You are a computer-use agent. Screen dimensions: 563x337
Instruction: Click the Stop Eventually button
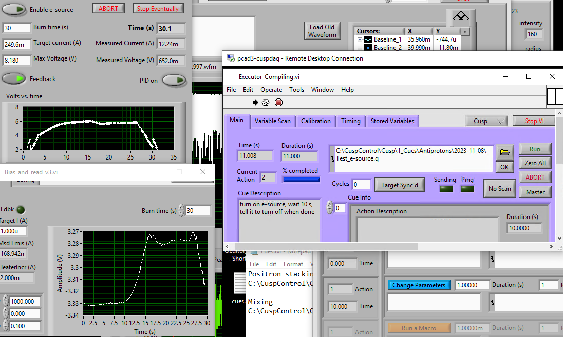158,8
